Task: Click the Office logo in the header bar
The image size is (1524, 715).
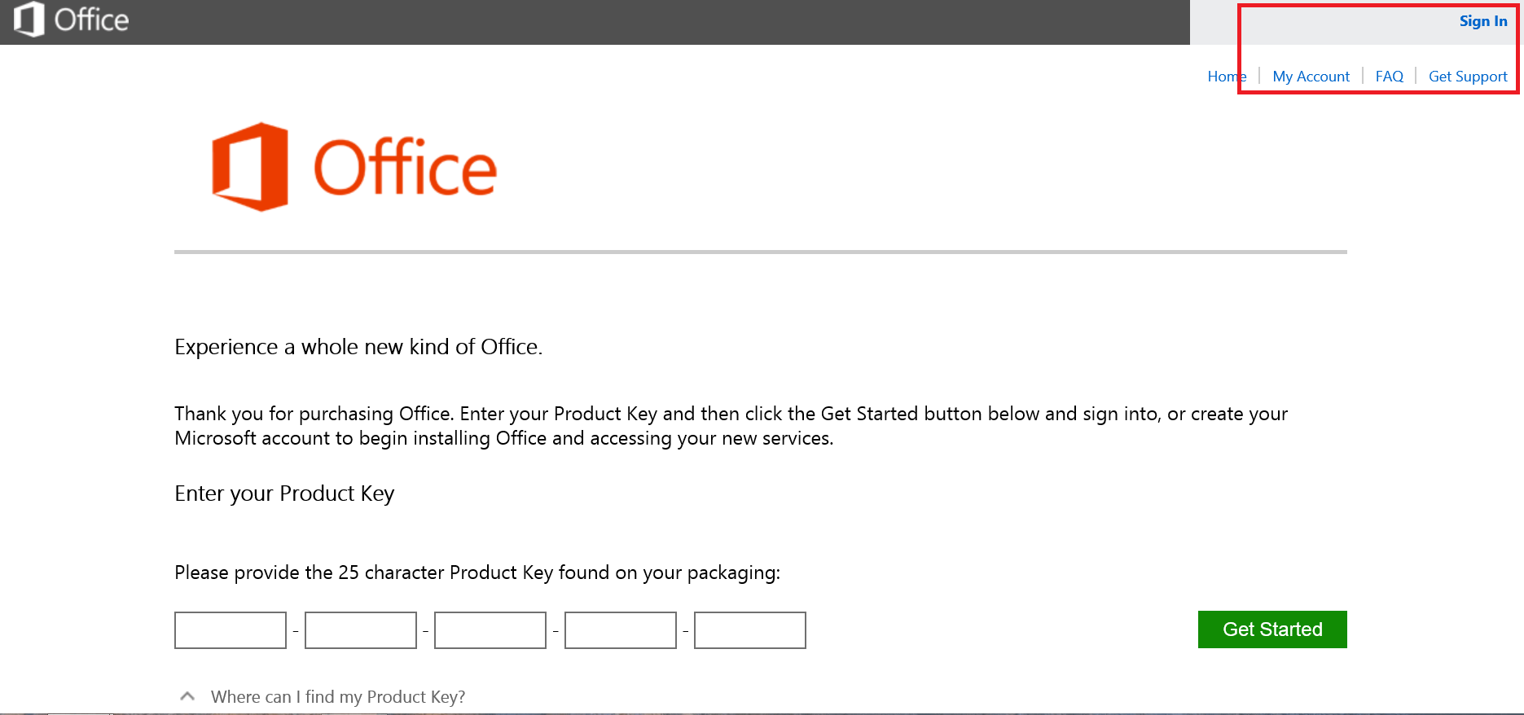Action: tap(72, 20)
